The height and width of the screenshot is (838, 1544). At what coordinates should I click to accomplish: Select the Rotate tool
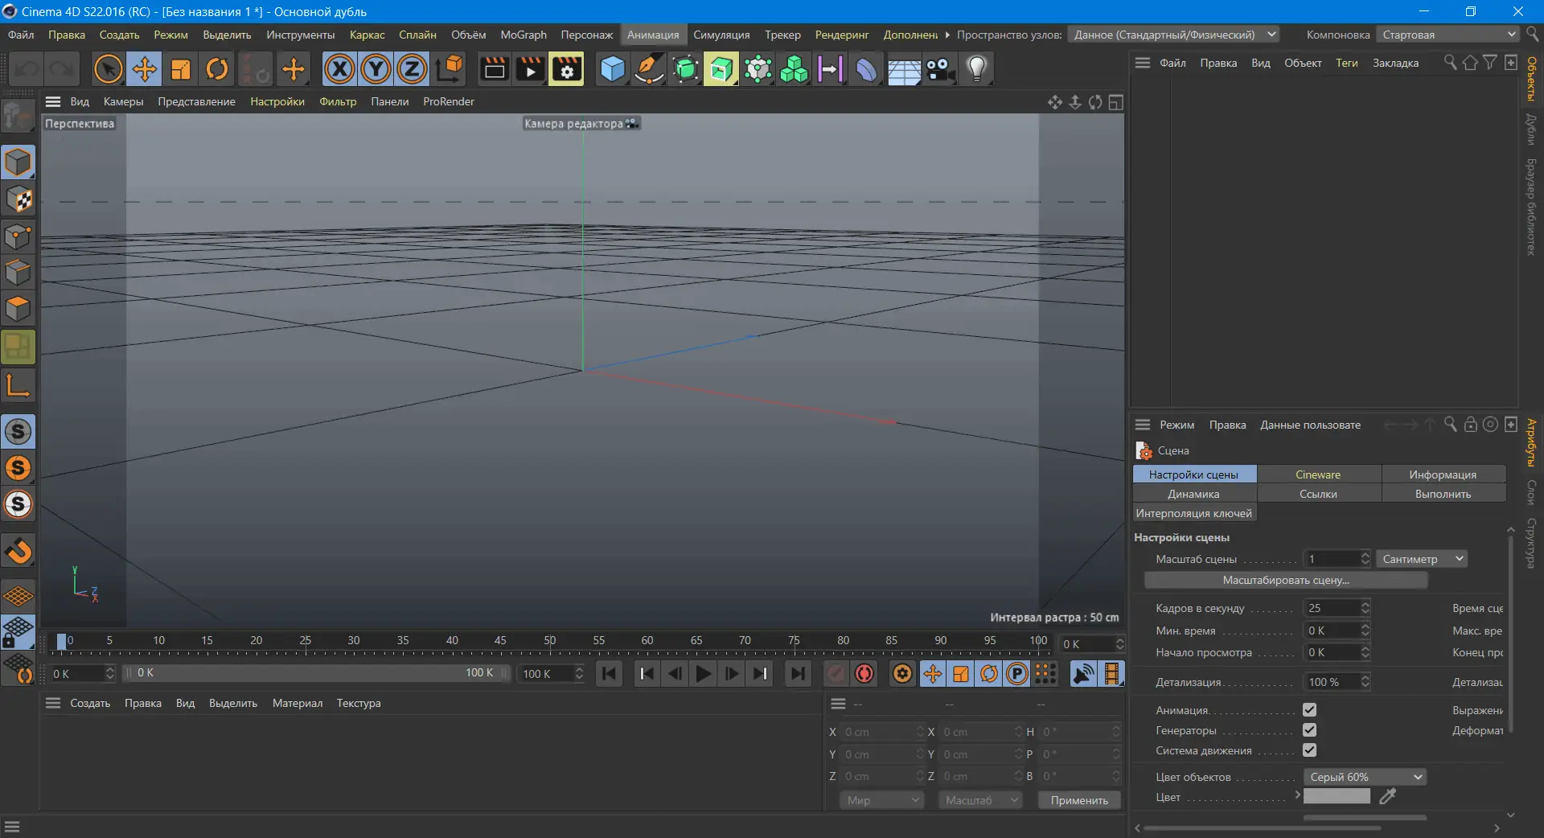(x=216, y=68)
